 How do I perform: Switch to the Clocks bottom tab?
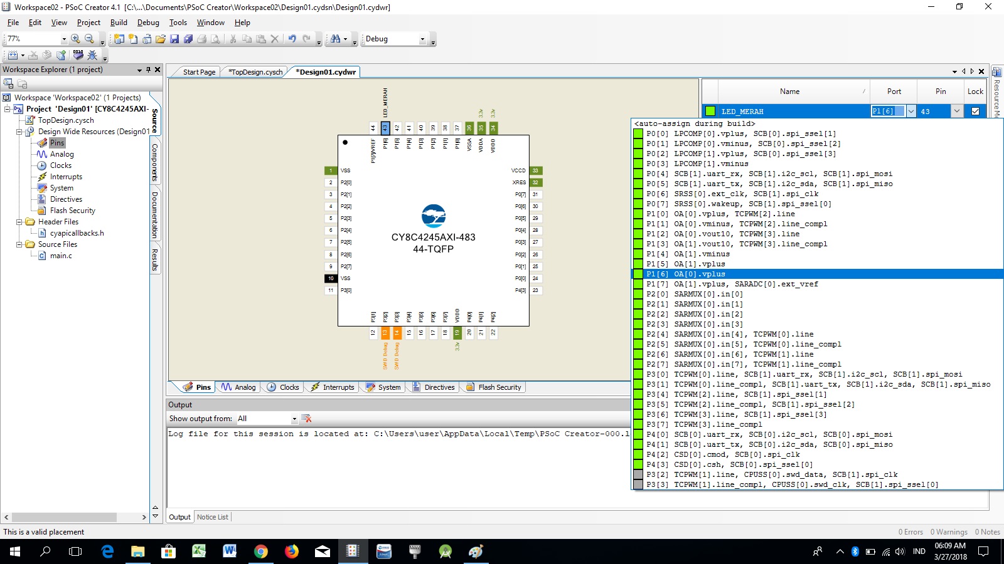click(284, 387)
